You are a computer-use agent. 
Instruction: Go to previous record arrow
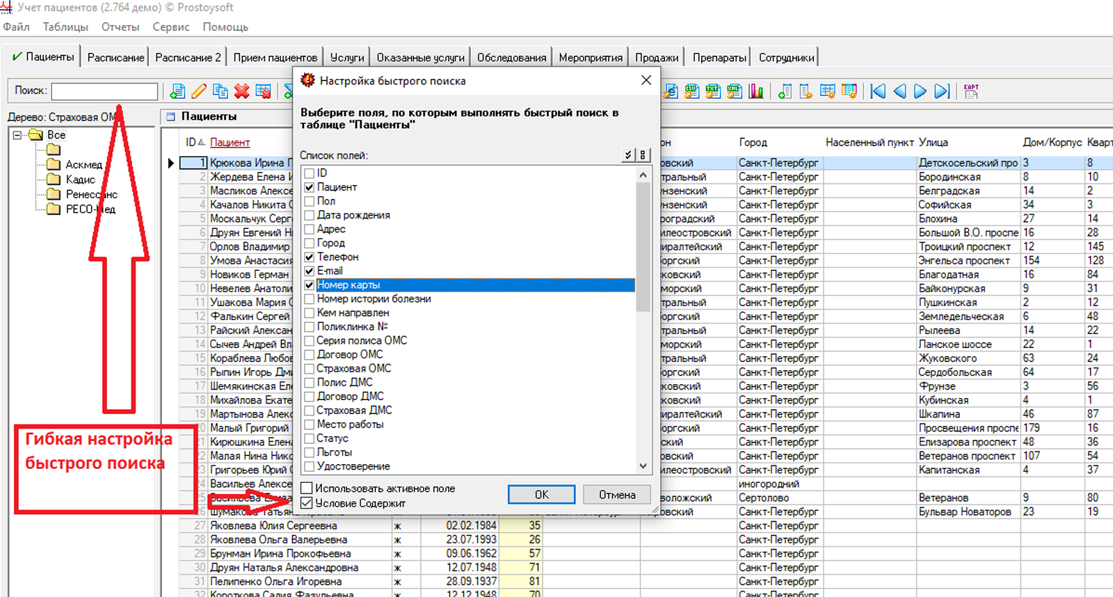coord(899,91)
